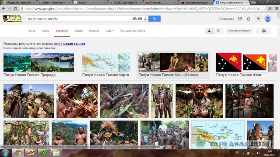Screen dimensions: 280x157
Task: Click Chrome icon in taskbar
Action: pyautogui.click(x=18, y=153)
